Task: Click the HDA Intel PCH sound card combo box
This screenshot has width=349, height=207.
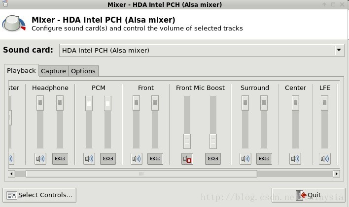Action: click(202, 51)
